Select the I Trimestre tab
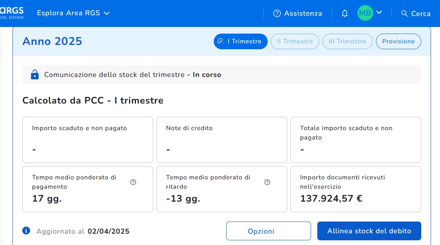The height and width of the screenshot is (245, 440). (x=240, y=41)
